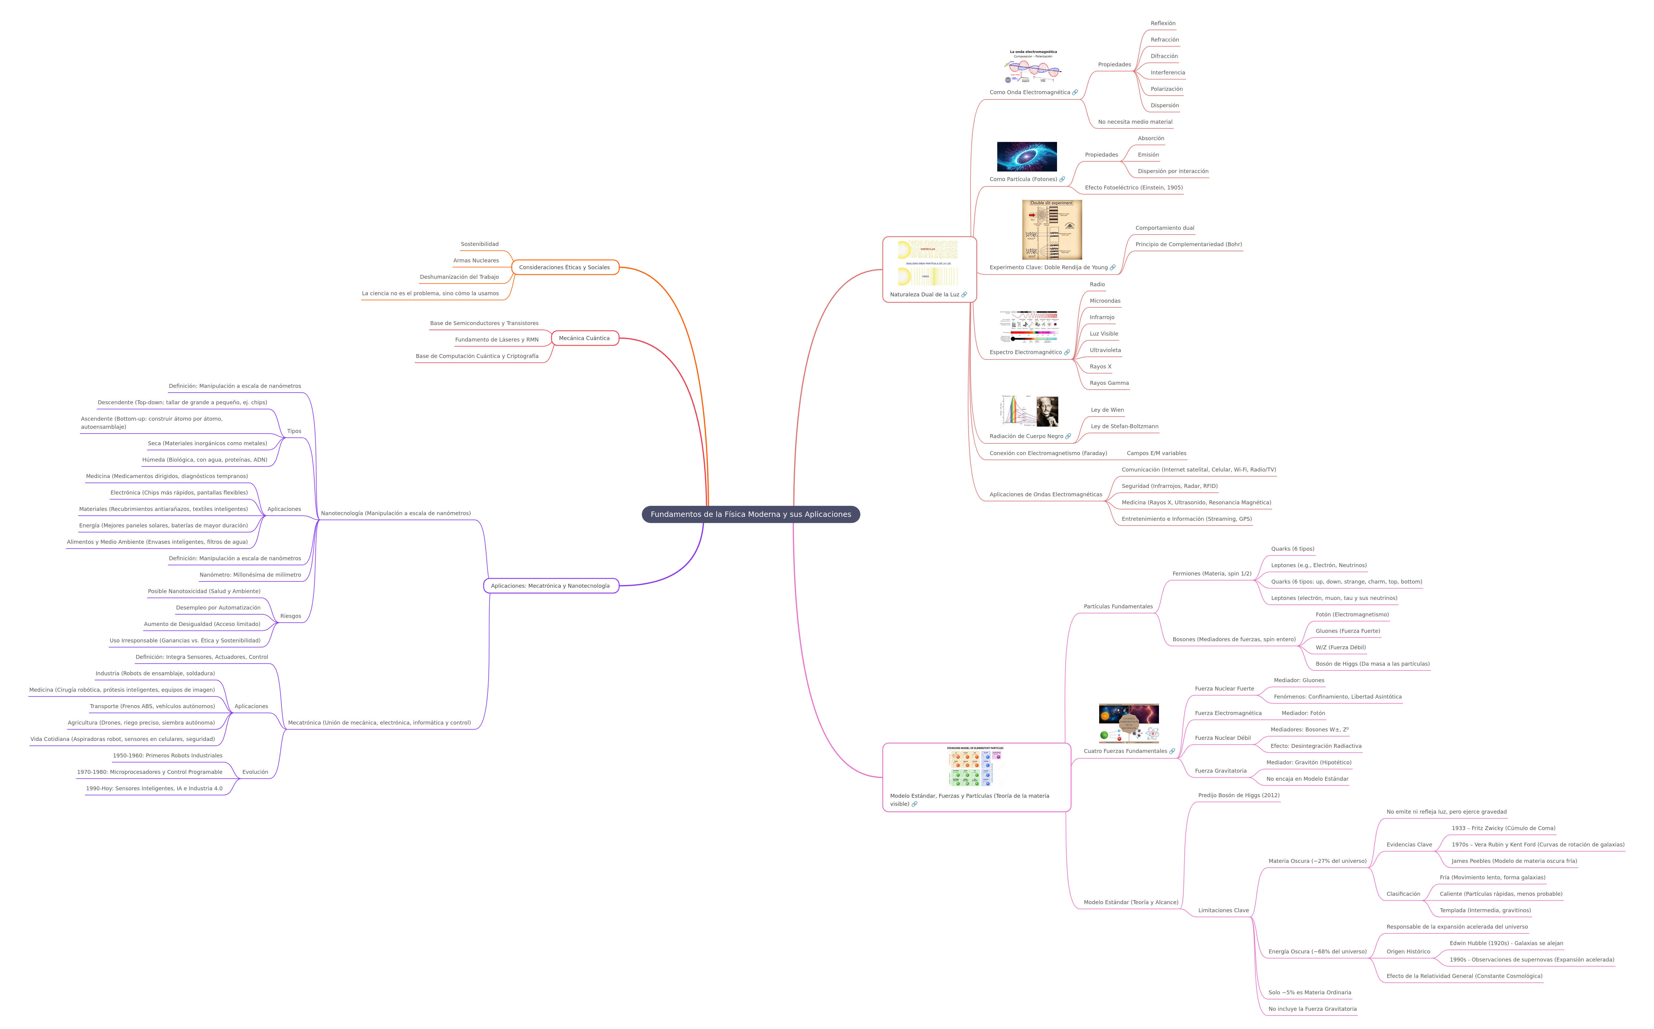Click the Nanómetro: Millonésima de milímetro text
Screen dimensions: 1654x1029
point(250,575)
